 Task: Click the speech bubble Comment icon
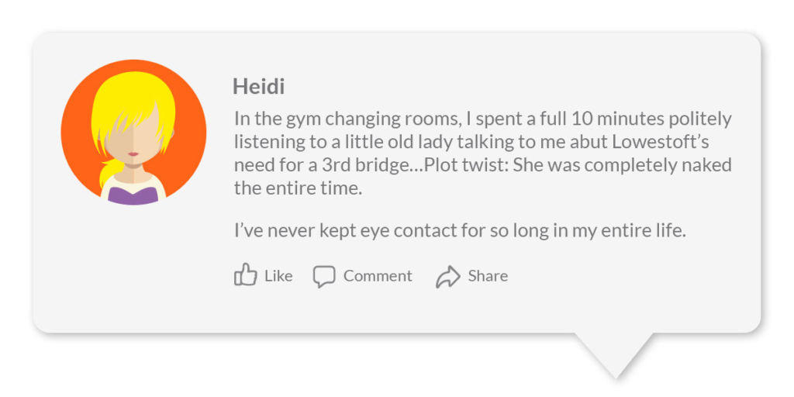324,277
